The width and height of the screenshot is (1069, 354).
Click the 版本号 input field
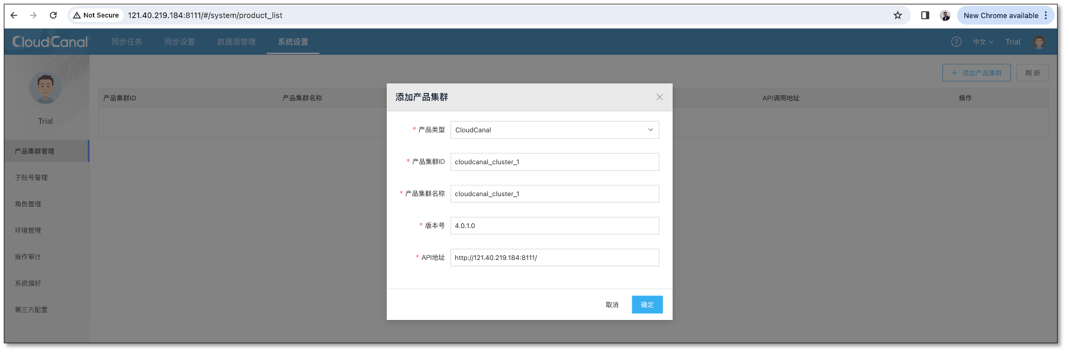554,226
